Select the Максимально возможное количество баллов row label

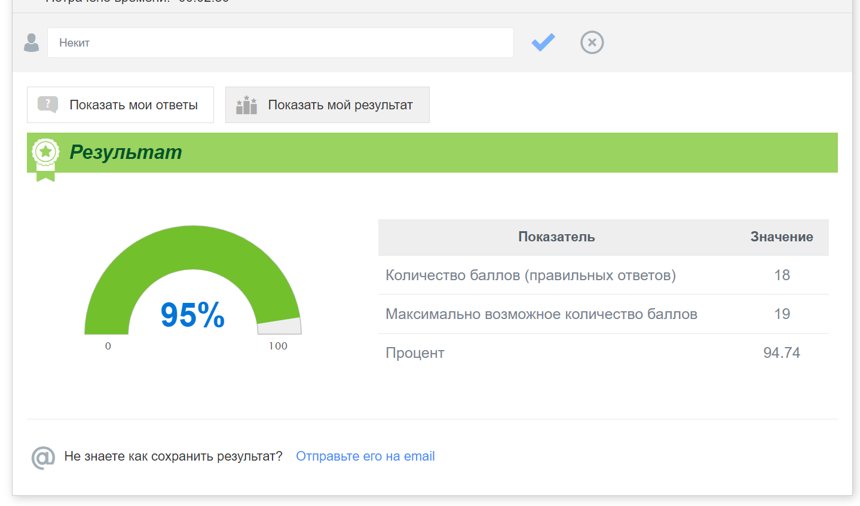[x=541, y=314]
